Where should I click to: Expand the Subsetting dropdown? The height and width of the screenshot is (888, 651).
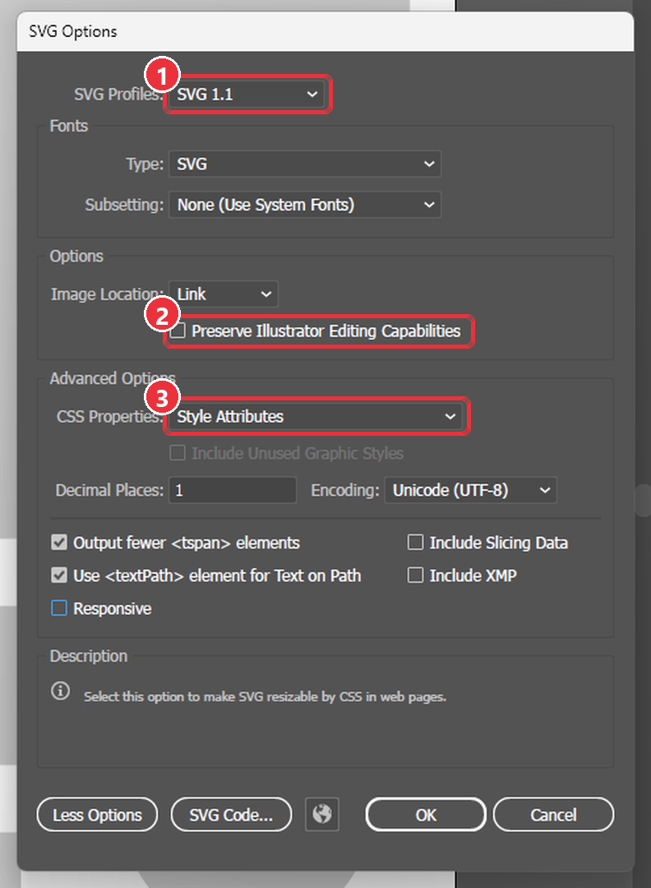(305, 205)
